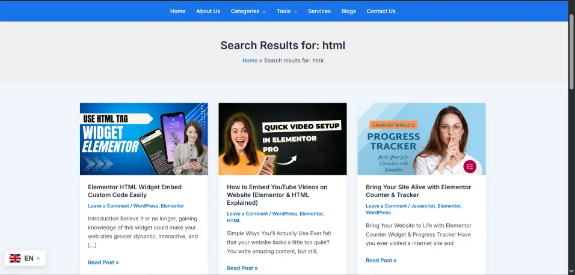The height and width of the screenshot is (275, 575).
Task: Open the Categories menu item
Action: 245,11
